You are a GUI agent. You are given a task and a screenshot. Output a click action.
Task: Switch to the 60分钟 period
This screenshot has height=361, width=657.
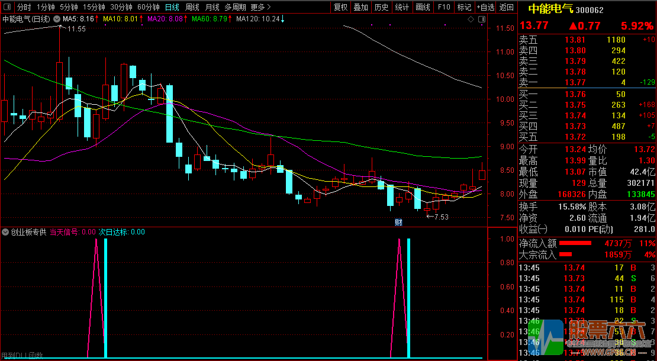click(148, 8)
